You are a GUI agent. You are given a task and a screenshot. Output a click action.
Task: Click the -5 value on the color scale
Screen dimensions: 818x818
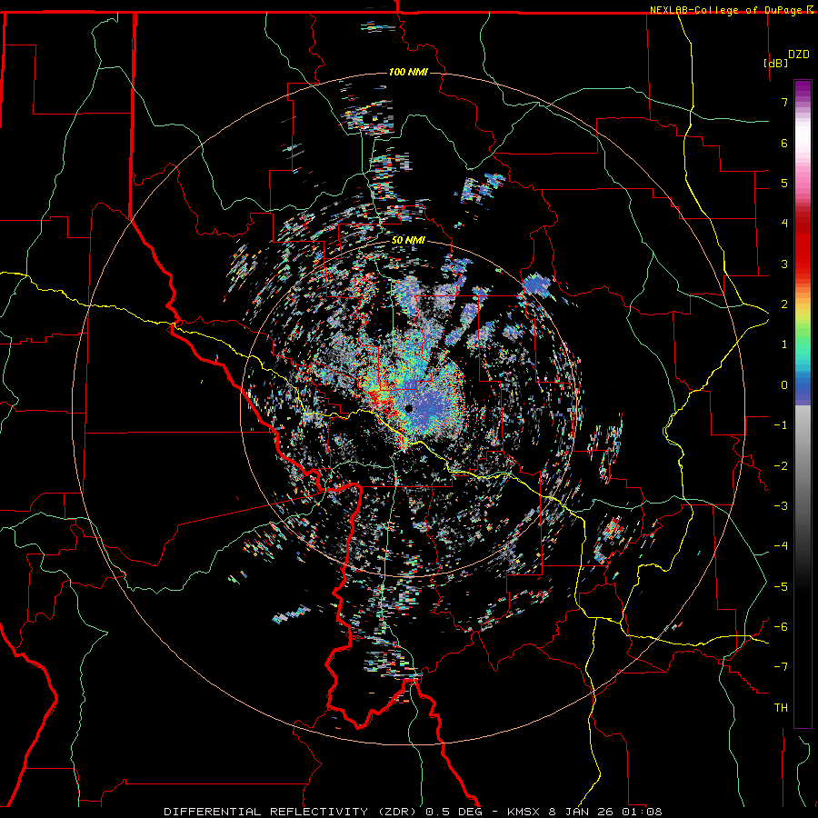781,587
